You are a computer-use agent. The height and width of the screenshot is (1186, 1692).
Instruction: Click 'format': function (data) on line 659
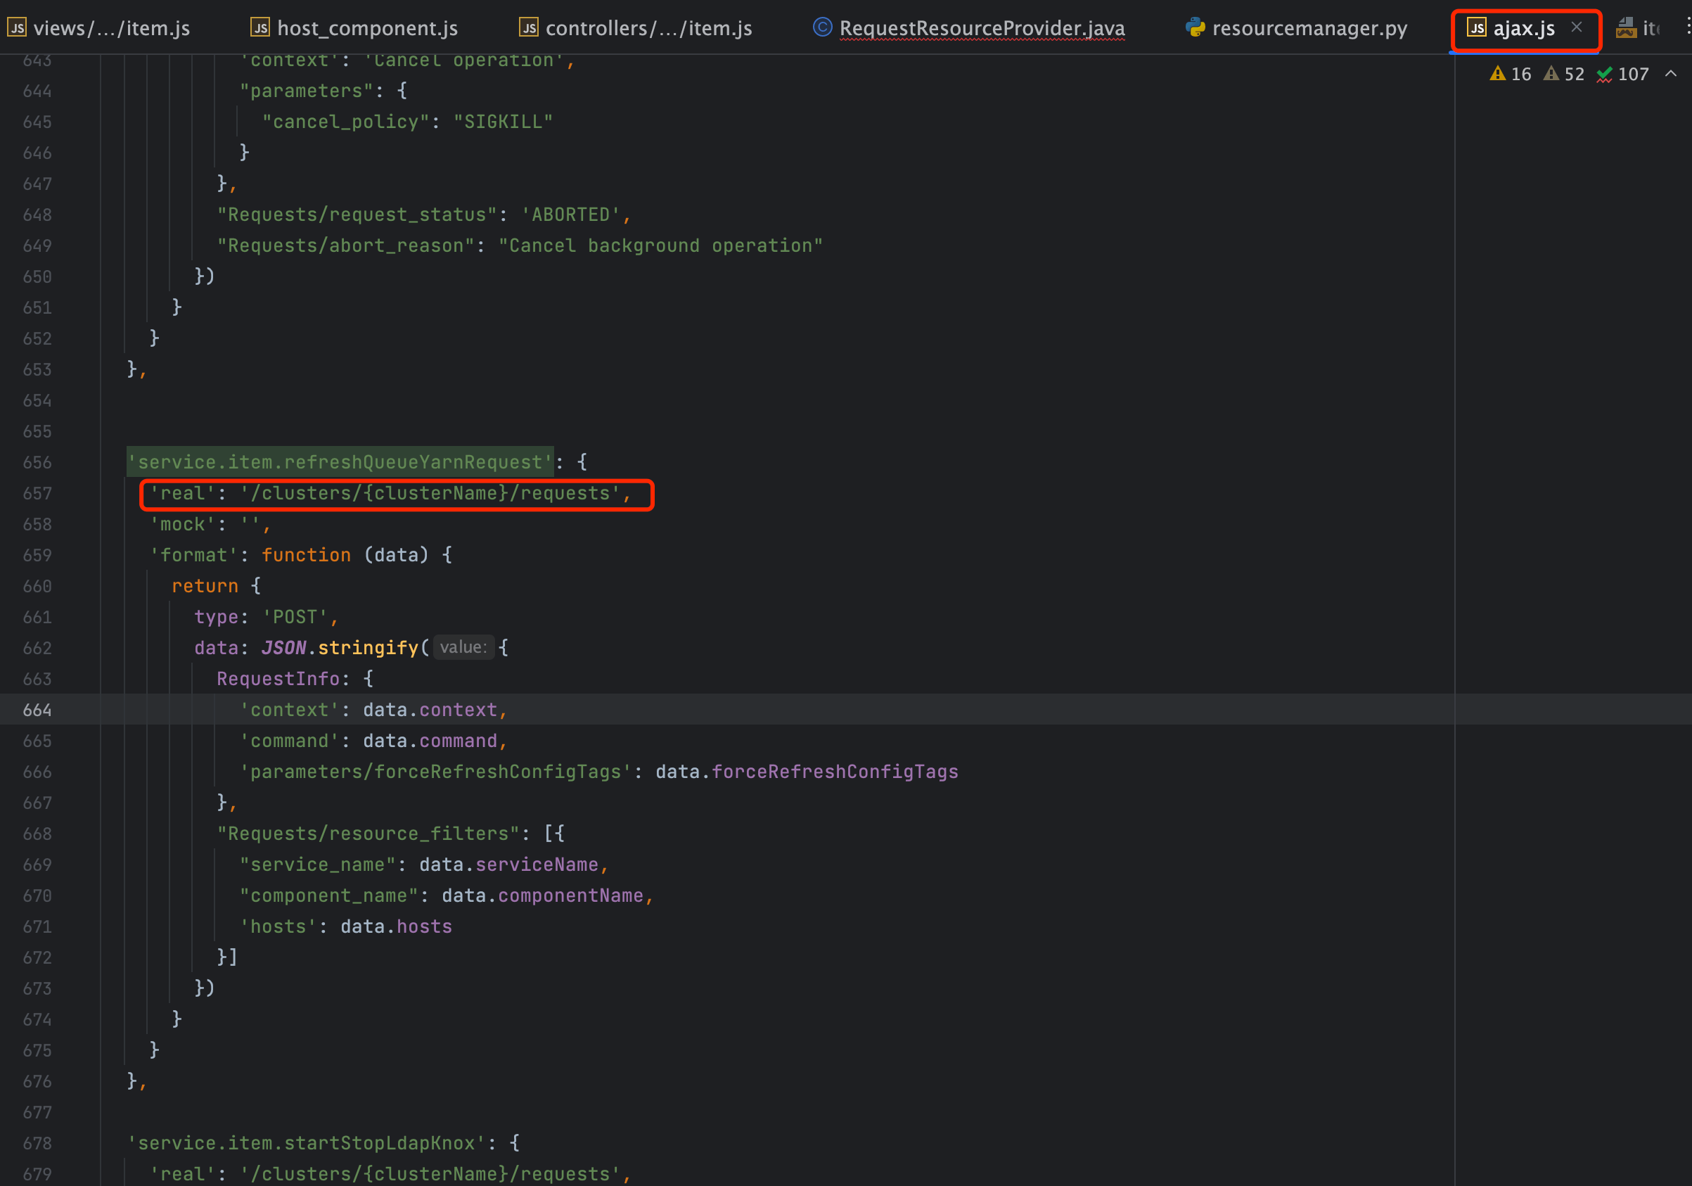point(300,555)
